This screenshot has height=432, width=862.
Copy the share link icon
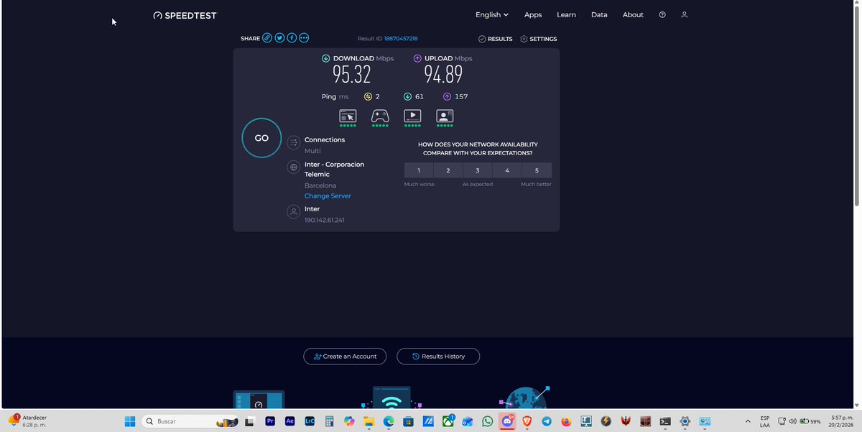pos(267,38)
